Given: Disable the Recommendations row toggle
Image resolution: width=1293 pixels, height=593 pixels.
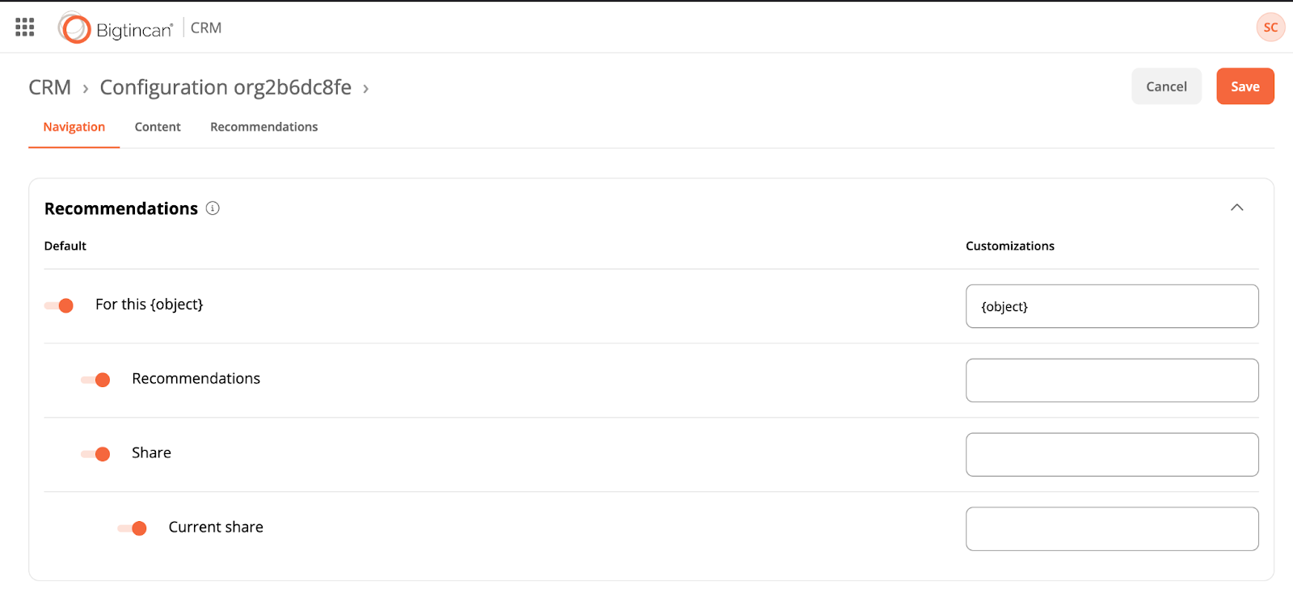Looking at the screenshot, I should tap(96, 380).
